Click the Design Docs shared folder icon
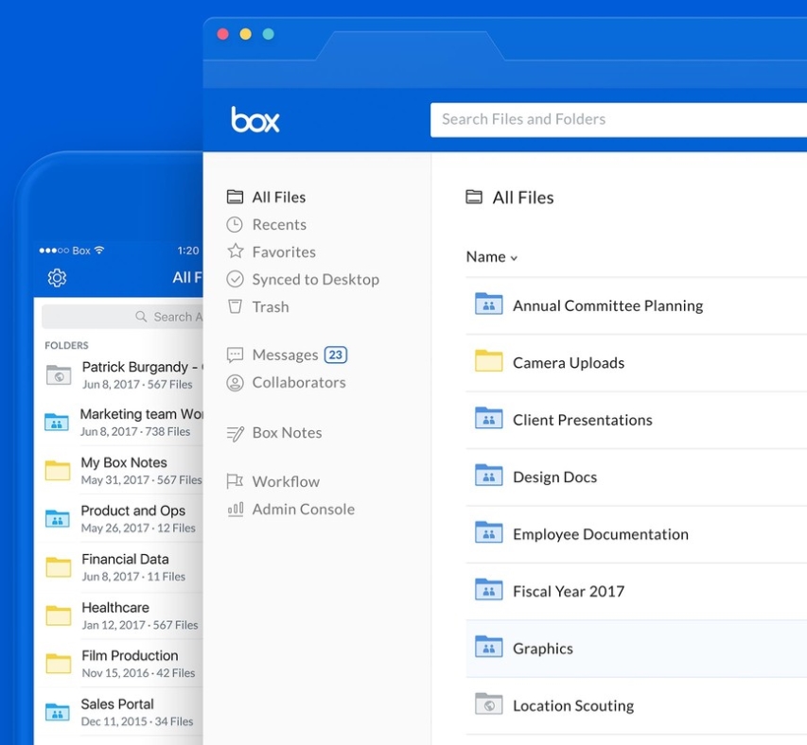 (x=488, y=475)
